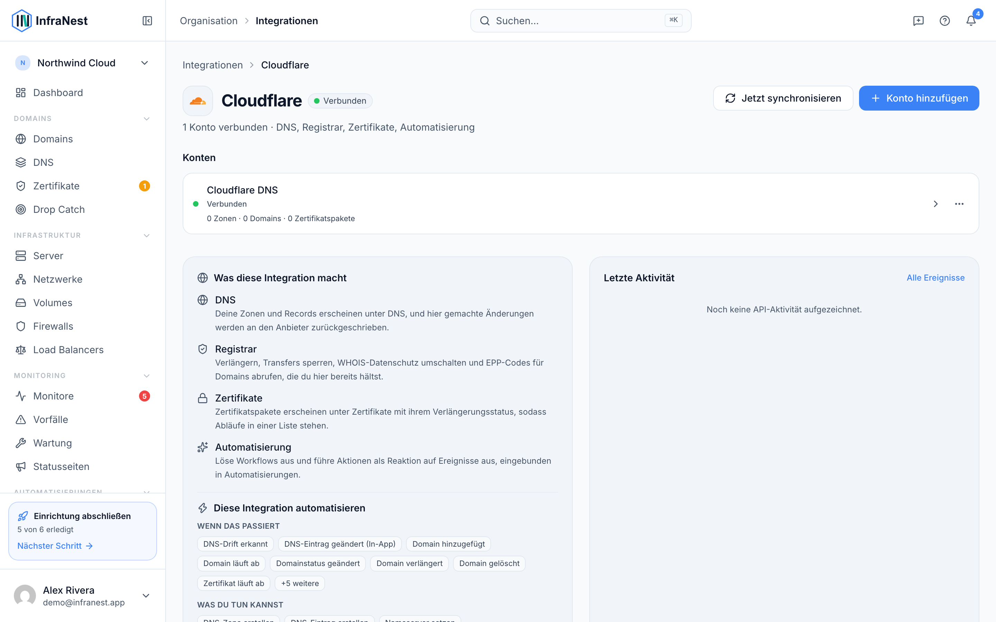Click the Wartung wrench icon

click(x=21, y=443)
